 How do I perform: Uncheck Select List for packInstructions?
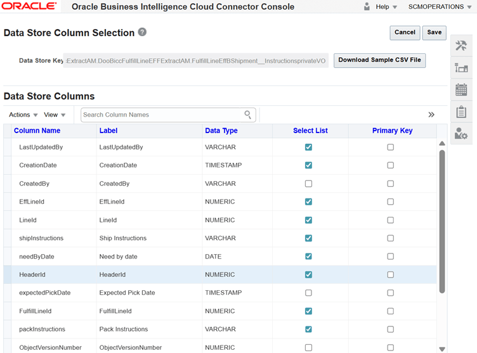[308, 330]
